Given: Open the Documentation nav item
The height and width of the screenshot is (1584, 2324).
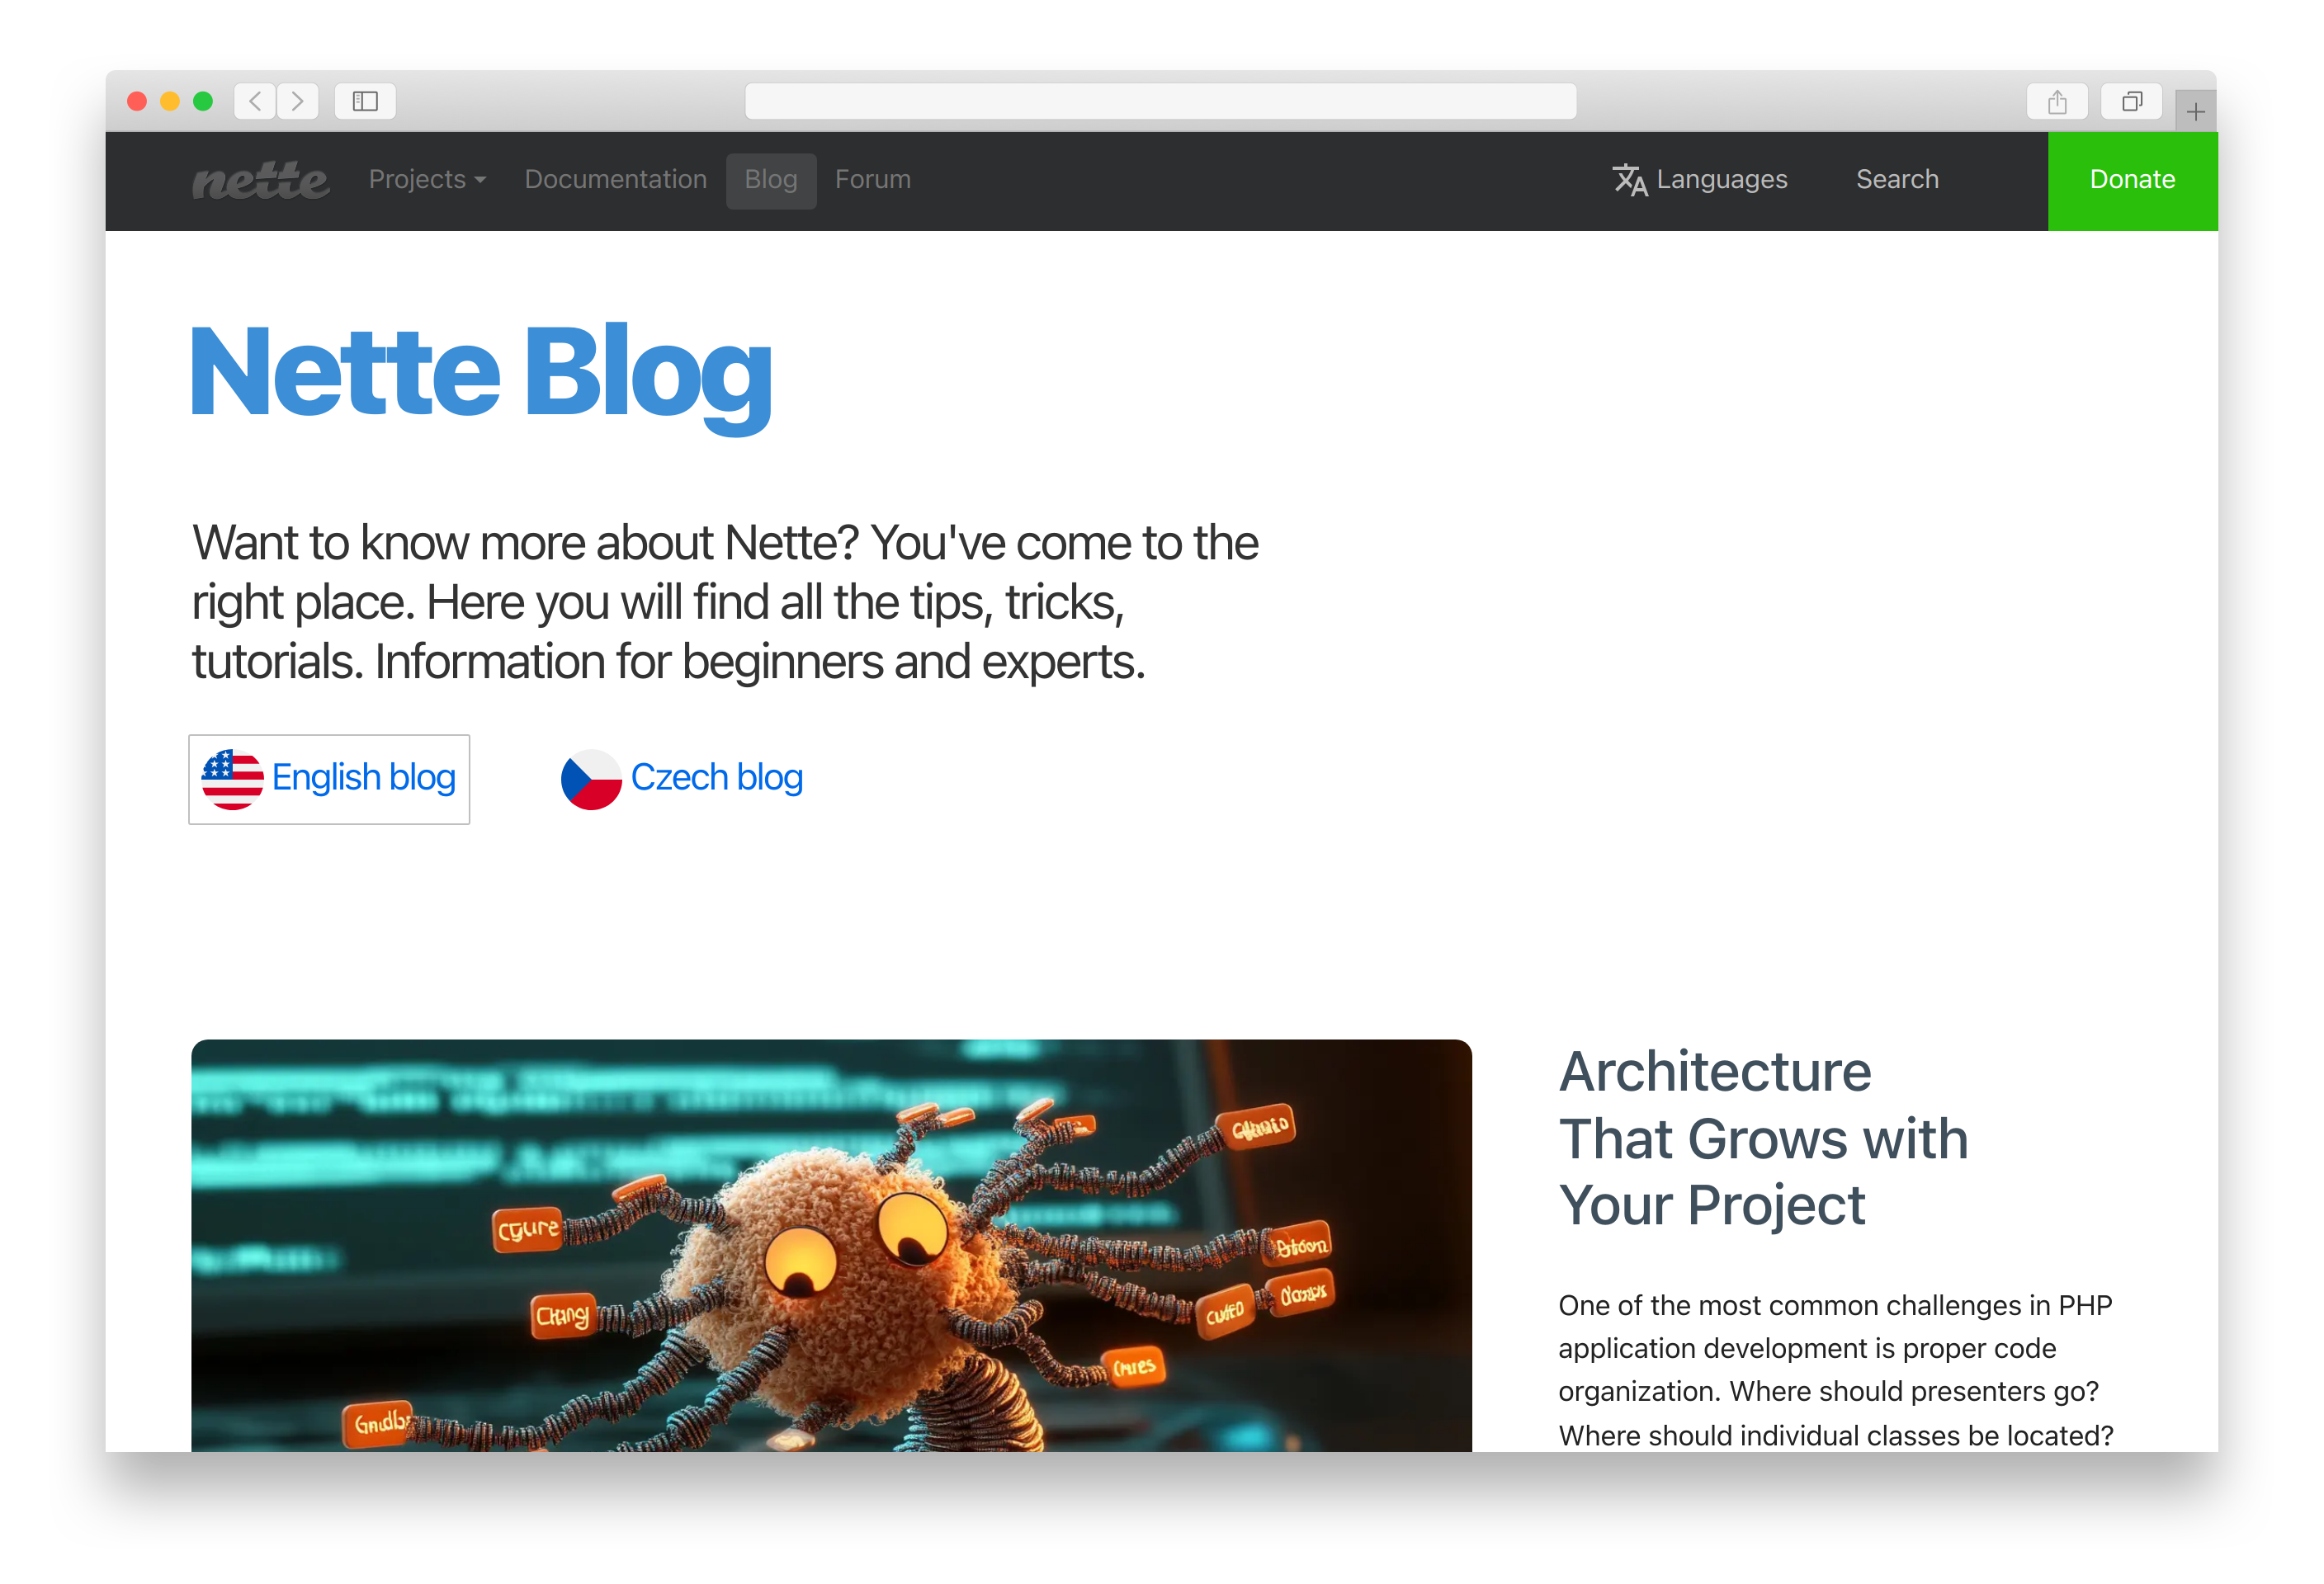Looking at the screenshot, I should pyautogui.click(x=616, y=180).
